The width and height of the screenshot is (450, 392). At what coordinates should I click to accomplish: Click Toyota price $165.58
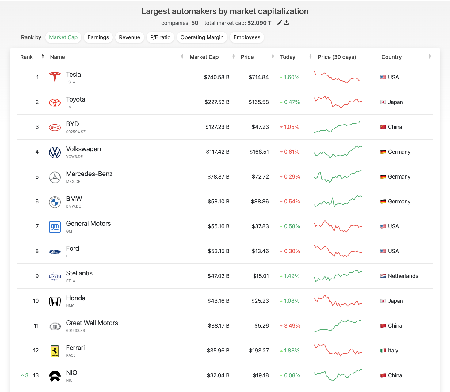pyautogui.click(x=259, y=102)
